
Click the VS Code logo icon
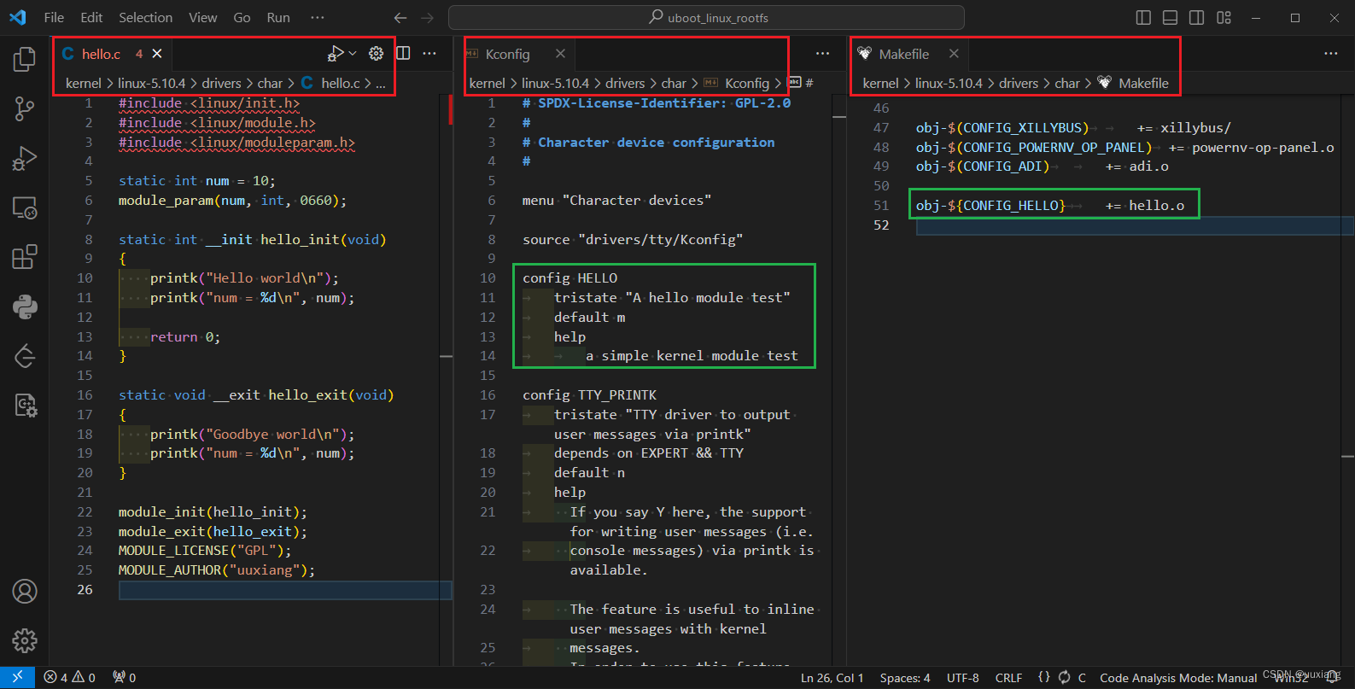coord(18,17)
